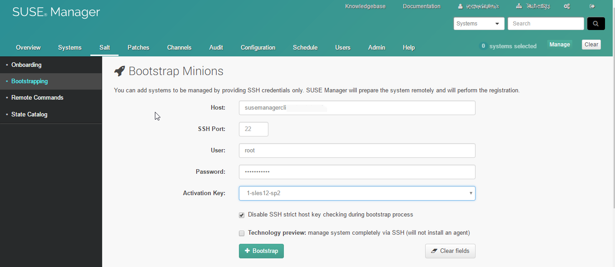
Task: Click into the SSH Port field
Action: pyautogui.click(x=253, y=129)
